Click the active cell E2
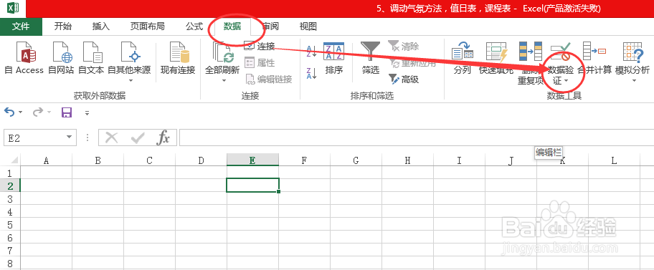 (x=252, y=185)
